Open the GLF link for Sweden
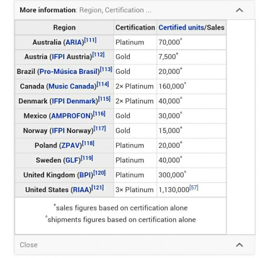The height and width of the screenshot is (258, 269). coord(71,160)
